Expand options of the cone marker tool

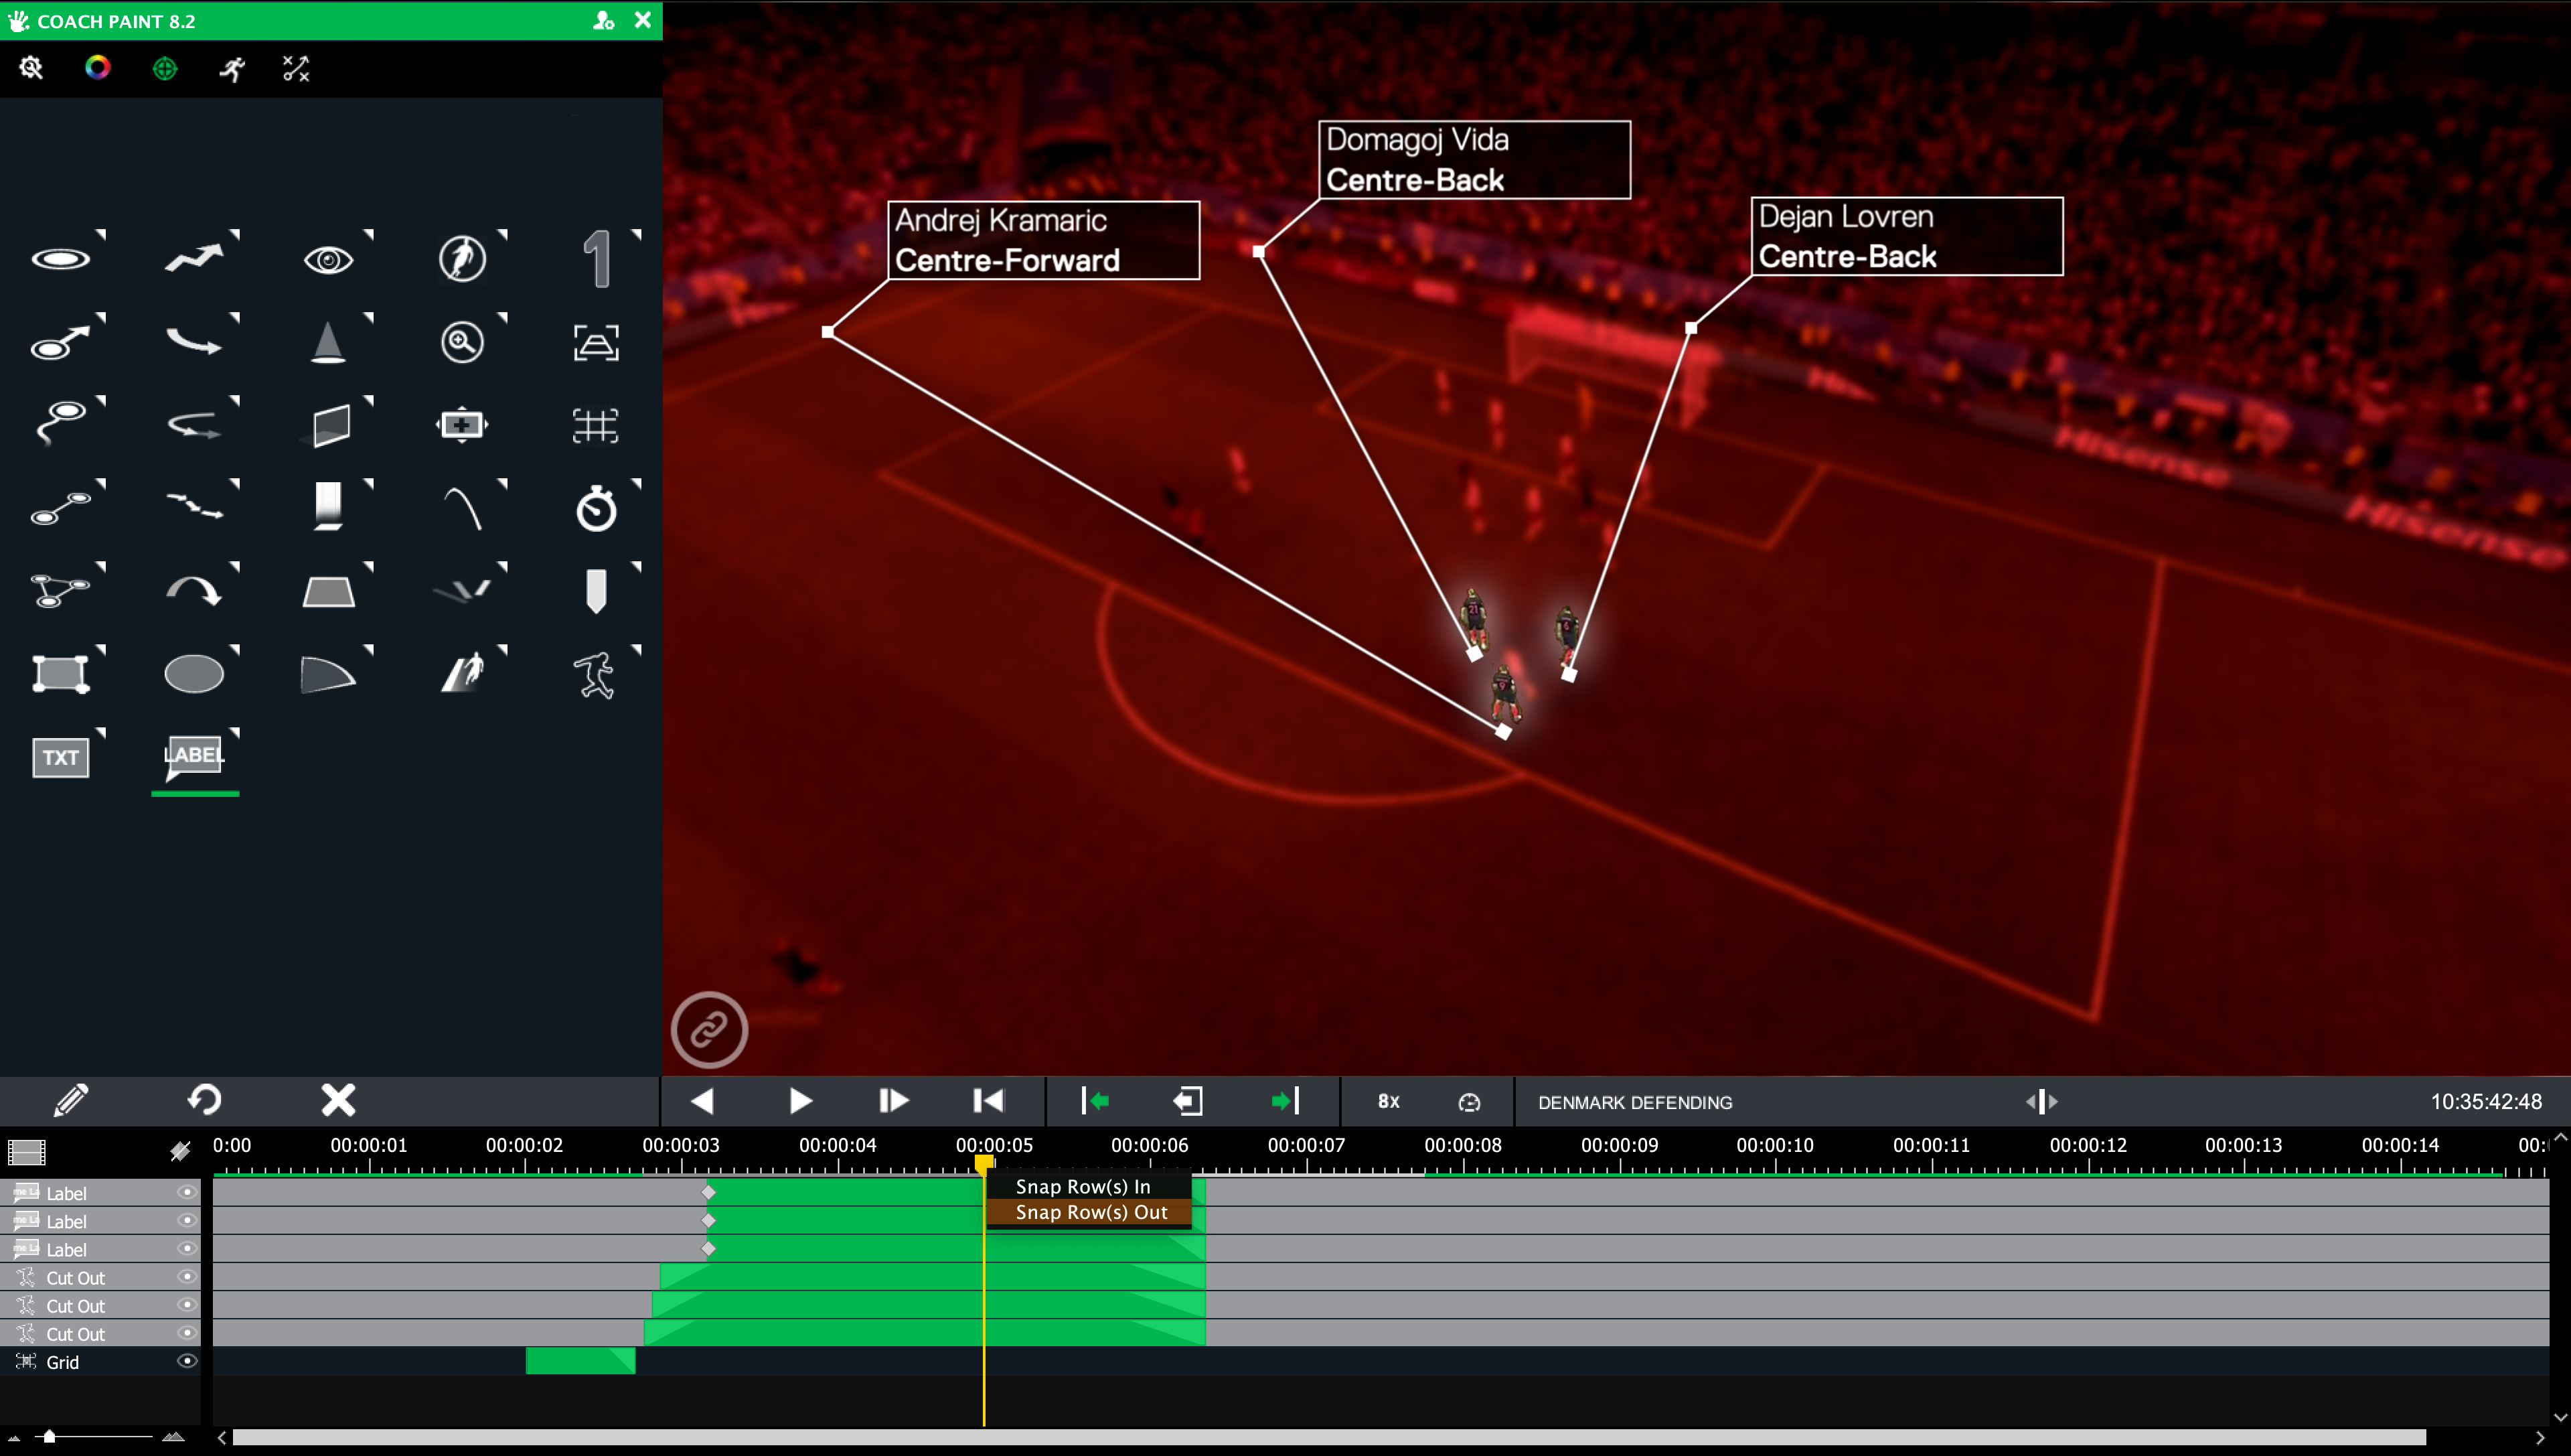[x=369, y=317]
